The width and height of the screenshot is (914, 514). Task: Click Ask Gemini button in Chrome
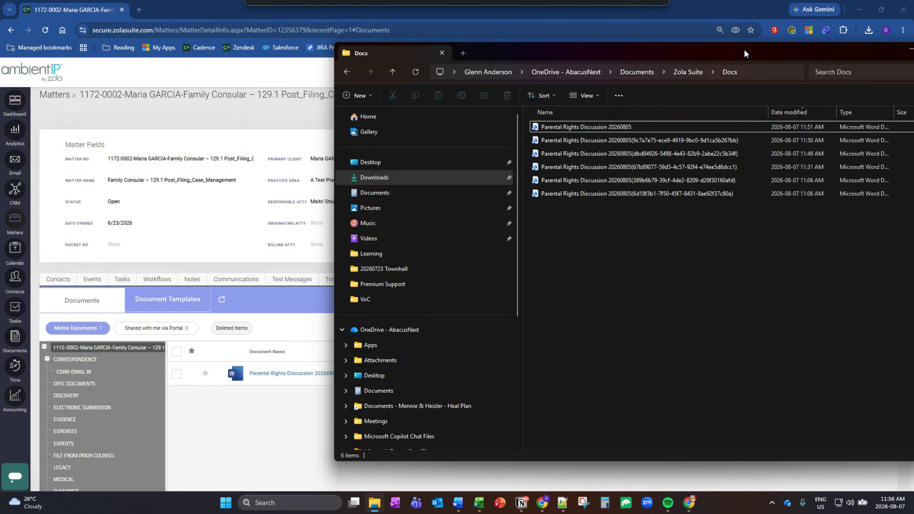(x=814, y=10)
